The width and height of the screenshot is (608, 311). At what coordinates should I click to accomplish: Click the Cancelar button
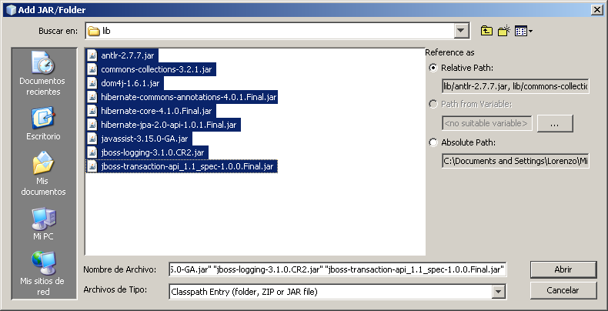point(563,290)
